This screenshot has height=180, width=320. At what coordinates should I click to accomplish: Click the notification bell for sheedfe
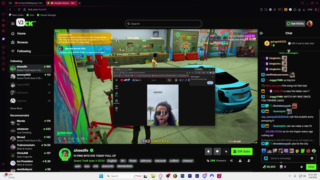click(x=208, y=151)
